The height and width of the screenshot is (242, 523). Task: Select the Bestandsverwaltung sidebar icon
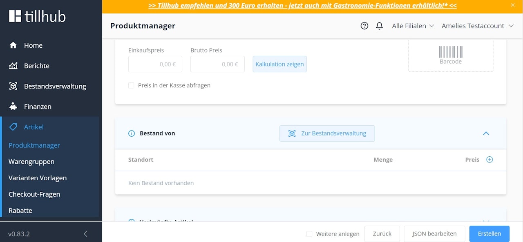click(13, 86)
